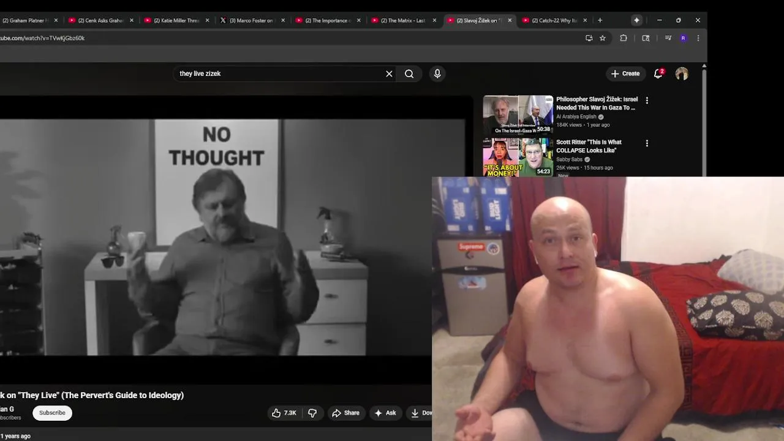Switch to the Katie Miller Threat tab
The width and height of the screenshot is (784, 441).
click(171, 20)
